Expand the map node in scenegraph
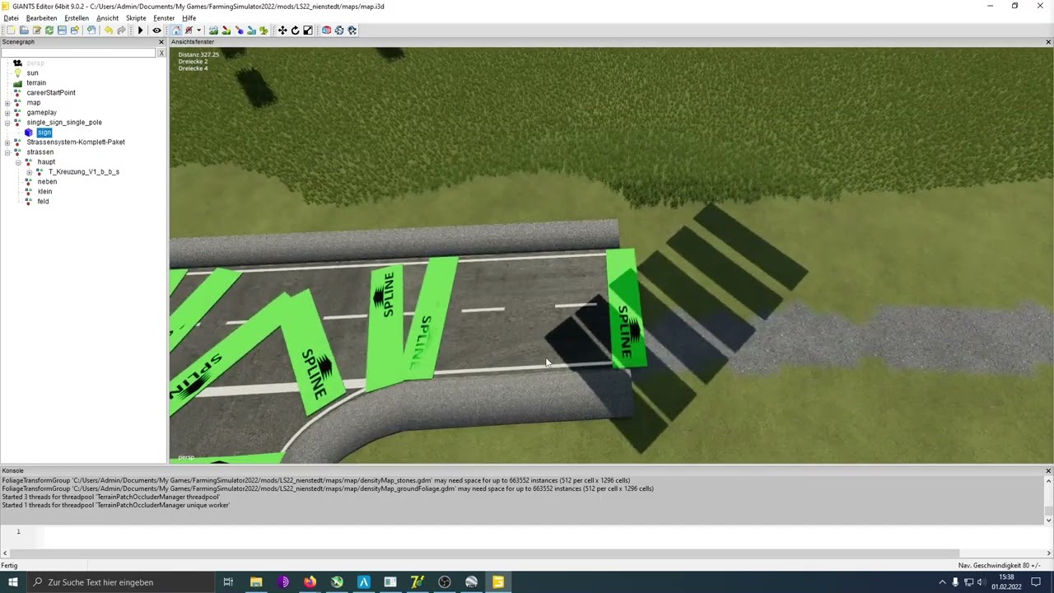Viewport: 1054px width, 593px height. point(7,103)
